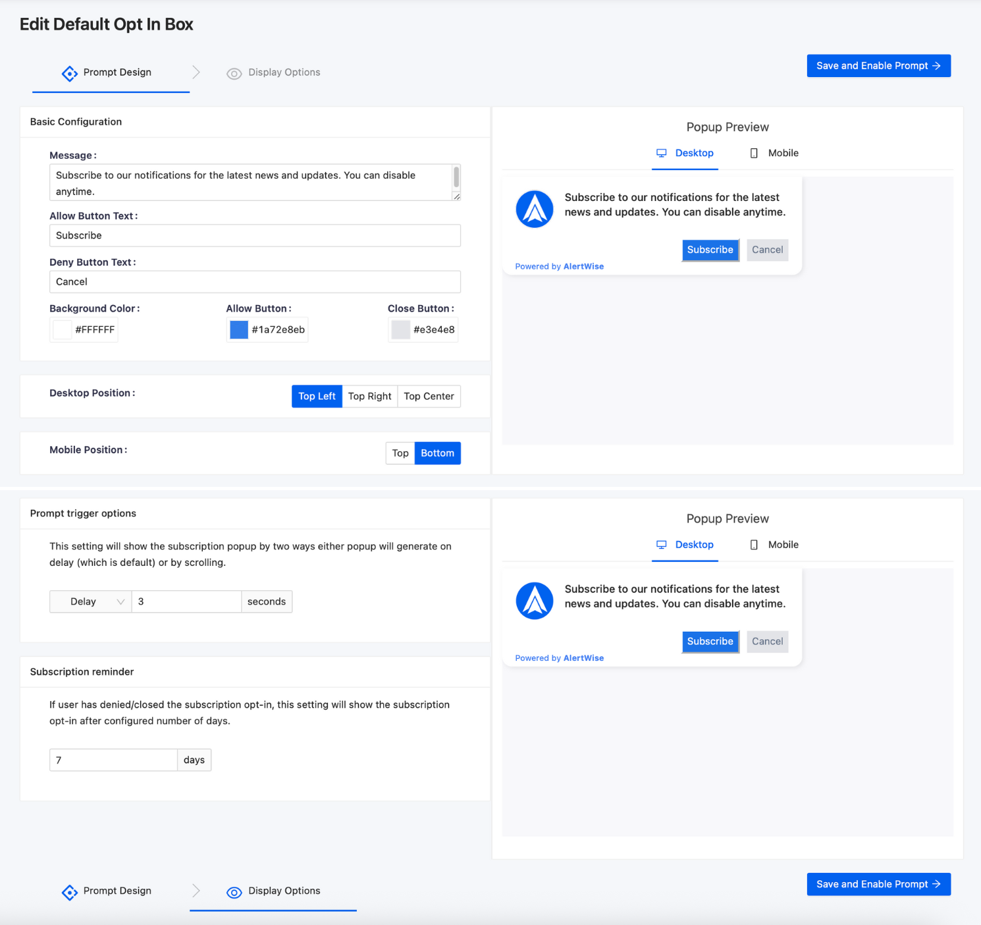
Task: Open the Display Options tab at bottom
Action: [x=273, y=891]
